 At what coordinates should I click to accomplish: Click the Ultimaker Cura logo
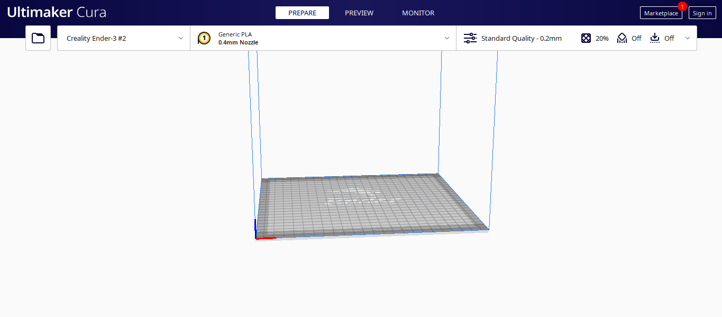(57, 12)
